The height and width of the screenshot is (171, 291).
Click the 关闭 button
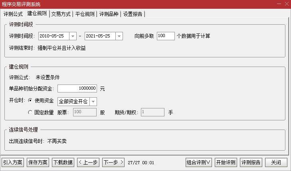[x=276, y=163]
